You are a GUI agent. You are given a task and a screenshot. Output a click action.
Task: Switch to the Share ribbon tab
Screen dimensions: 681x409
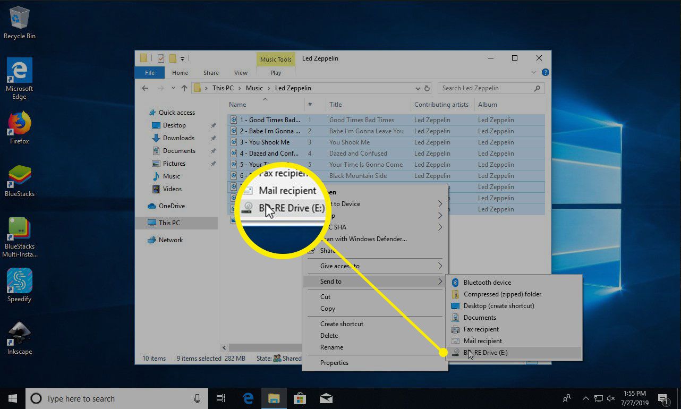coord(211,73)
